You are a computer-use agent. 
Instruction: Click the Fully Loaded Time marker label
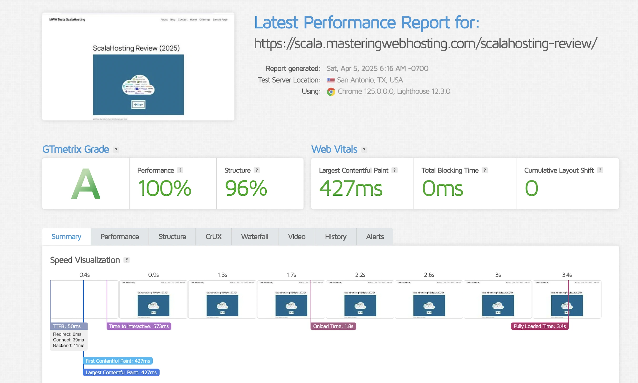click(540, 326)
